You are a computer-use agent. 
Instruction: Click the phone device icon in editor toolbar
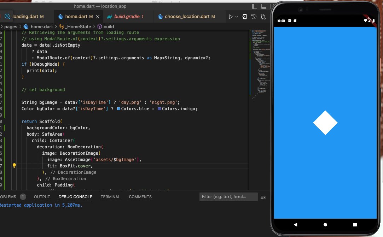coord(244,17)
